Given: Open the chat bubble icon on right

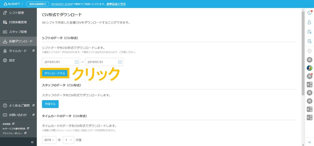Looking at the screenshot, I should pyautogui.click(x=309, y=51).
